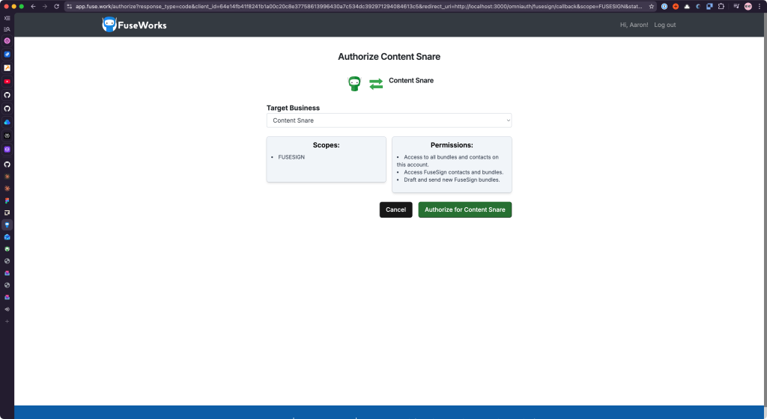767x419 pixels.
Task: Open the pink profile avatar
Action: tap(748, 6)
